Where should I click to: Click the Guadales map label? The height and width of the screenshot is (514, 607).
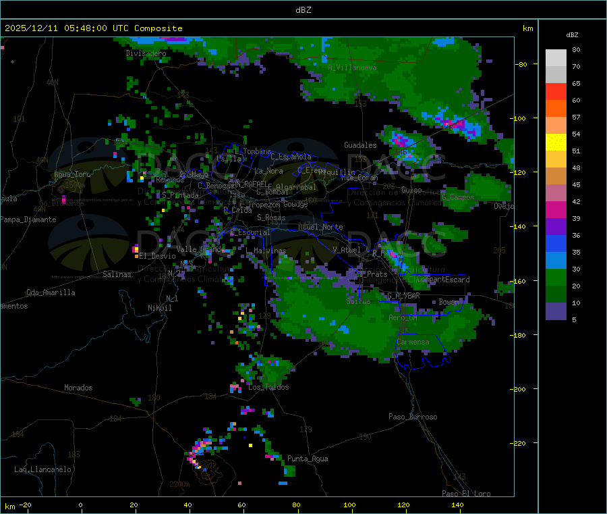(x=360, y=145)
